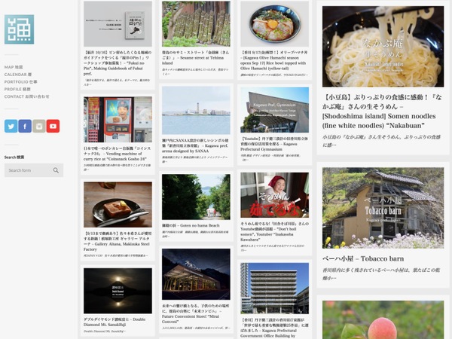The width and height of the screenshot is (452, 339).
Task: Open the Facebook social icon
Action: pyautogui.click(x=25, y=126)
